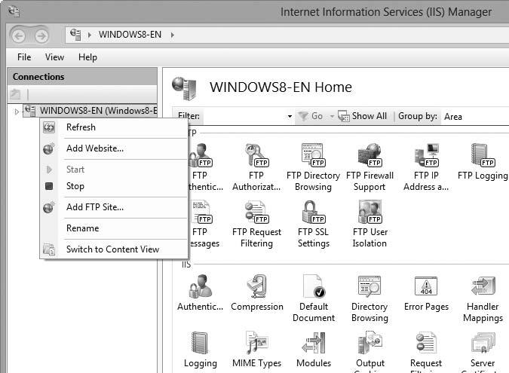Choose Switch to Content View

click(114, 249)
